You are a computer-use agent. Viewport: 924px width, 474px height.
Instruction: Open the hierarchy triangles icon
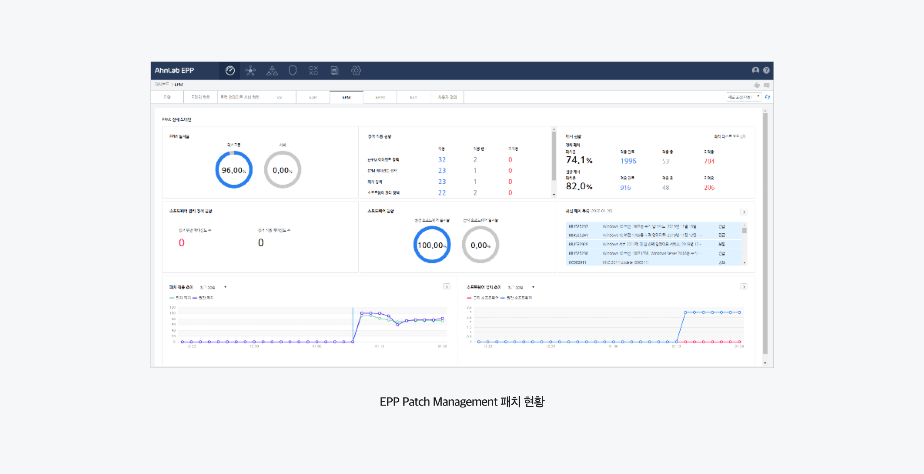[272, 70]
